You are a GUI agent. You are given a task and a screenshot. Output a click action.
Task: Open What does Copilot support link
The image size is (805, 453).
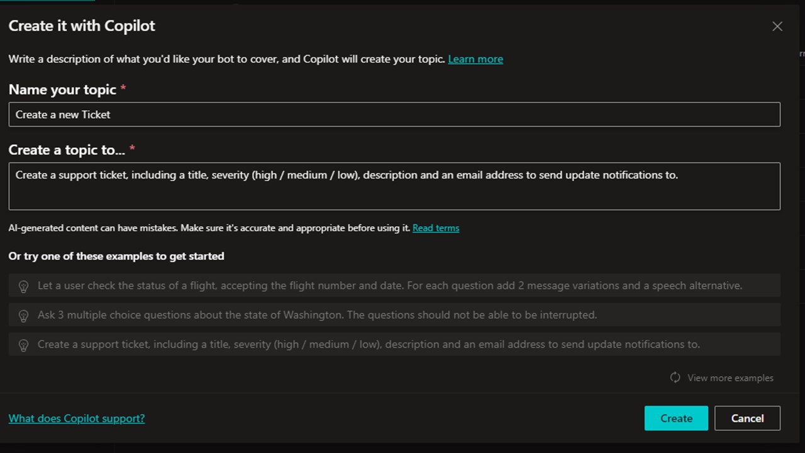pyautogui.click(x=77, y=418)
